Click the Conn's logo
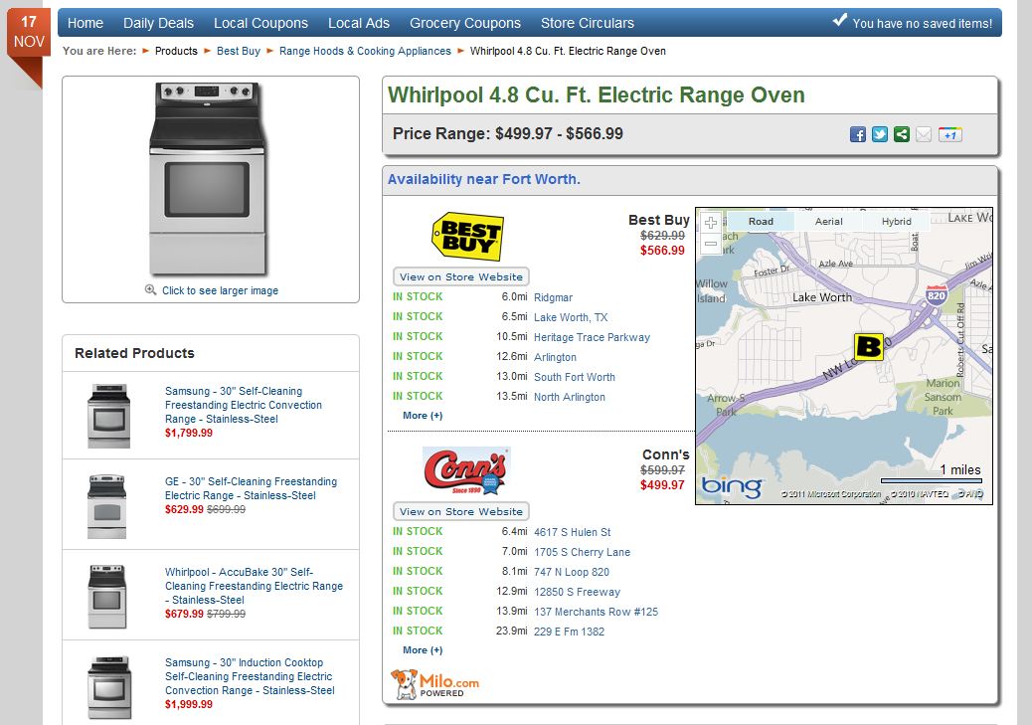This screenshot has width=1032, height=725. pos(466,470)
